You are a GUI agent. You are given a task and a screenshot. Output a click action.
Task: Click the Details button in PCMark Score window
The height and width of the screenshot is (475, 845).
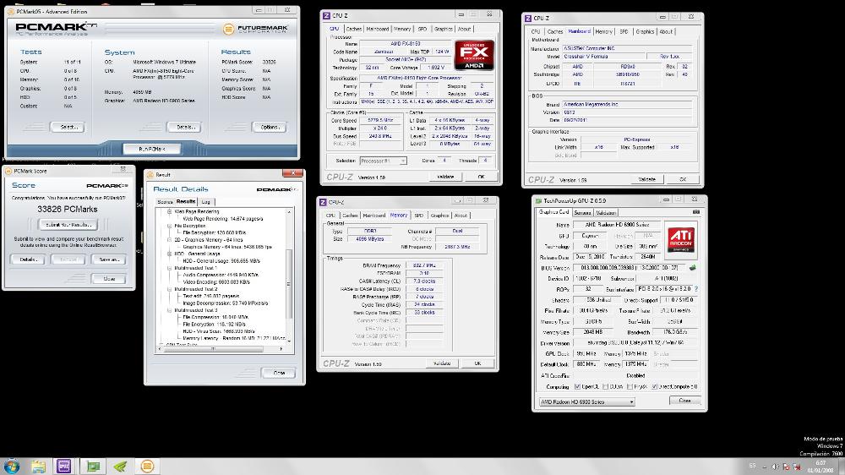click(28, 259)
